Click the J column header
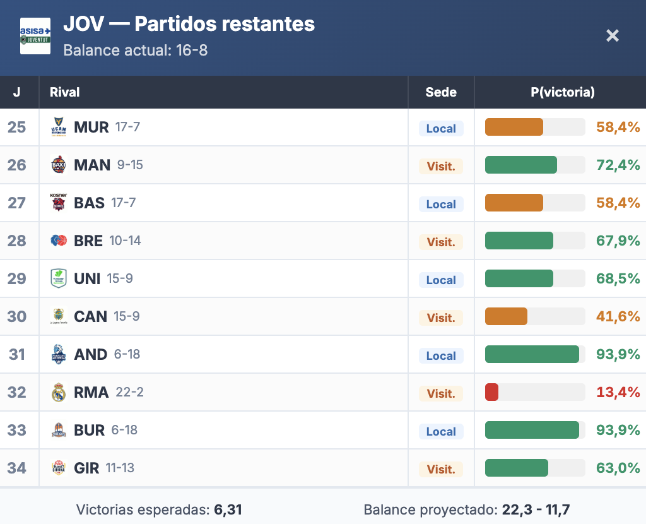This screenshot has width=646, height=524. (x=16, y=92)
